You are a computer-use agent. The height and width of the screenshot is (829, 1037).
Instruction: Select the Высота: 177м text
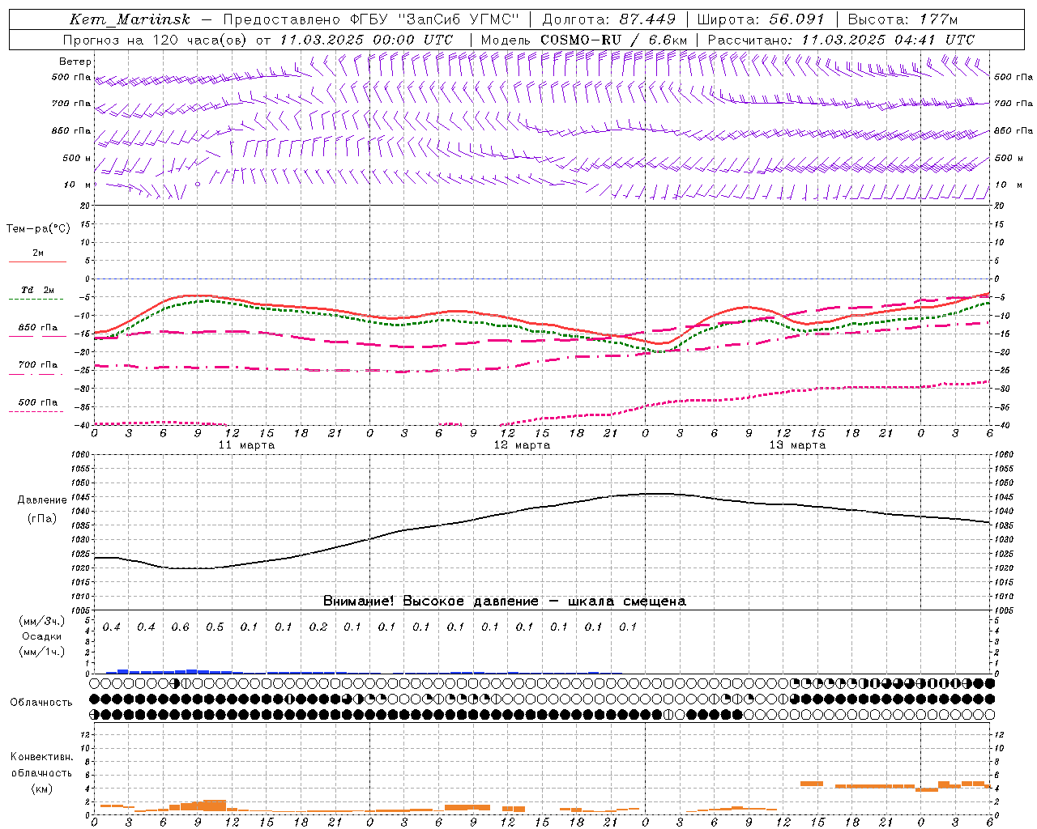(x=903, y=19)
